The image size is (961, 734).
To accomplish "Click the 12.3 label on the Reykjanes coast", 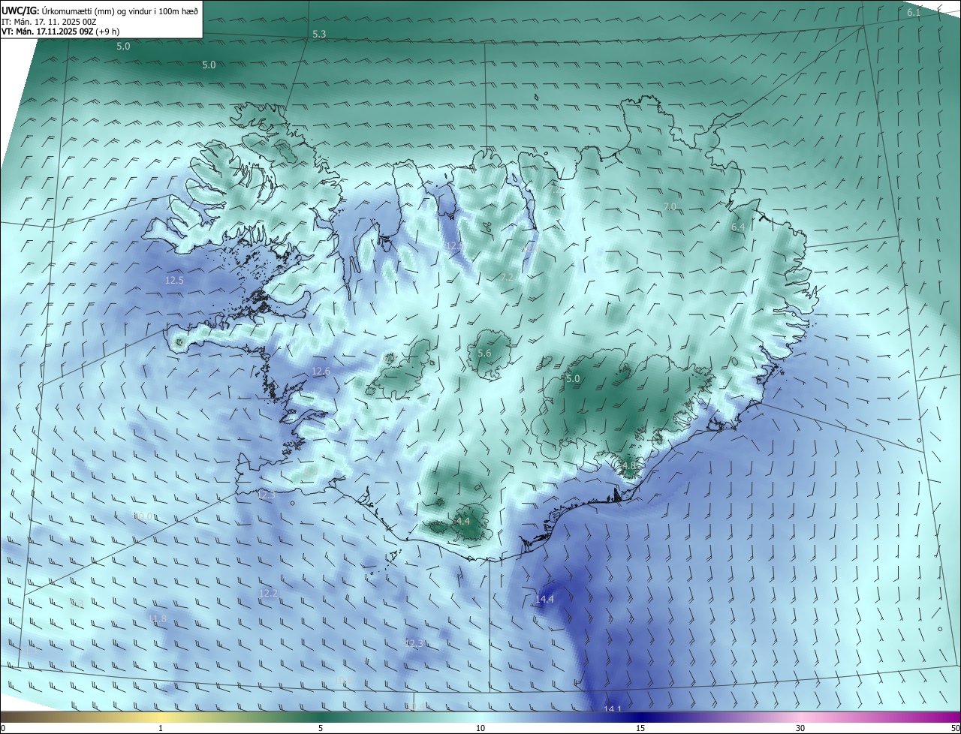I will 267,495.
